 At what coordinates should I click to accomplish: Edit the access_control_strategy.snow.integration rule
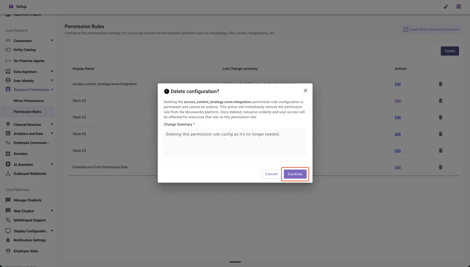tap(397, 84)
